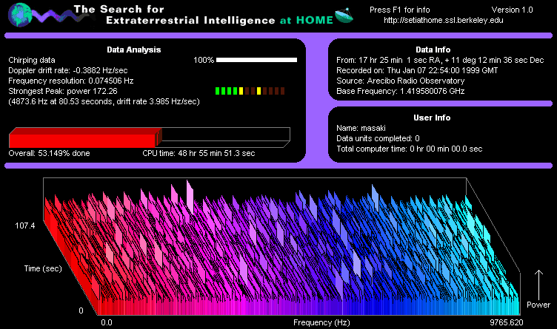Open the setiathome.ssl.berkeley.edu URL

[x=444, y=20]
